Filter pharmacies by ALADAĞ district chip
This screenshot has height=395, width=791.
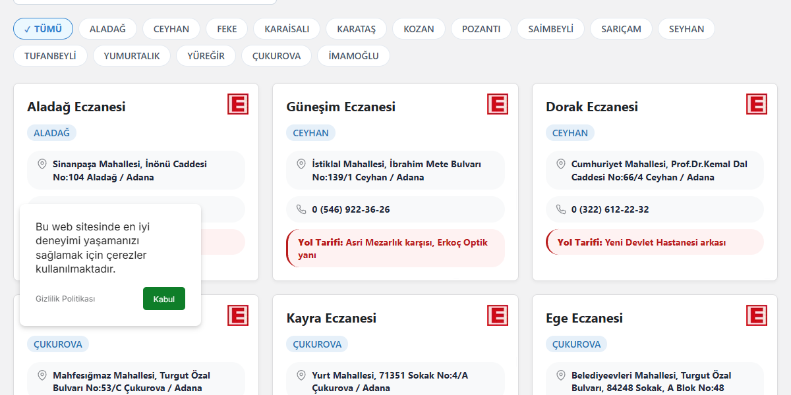[107, 29]
